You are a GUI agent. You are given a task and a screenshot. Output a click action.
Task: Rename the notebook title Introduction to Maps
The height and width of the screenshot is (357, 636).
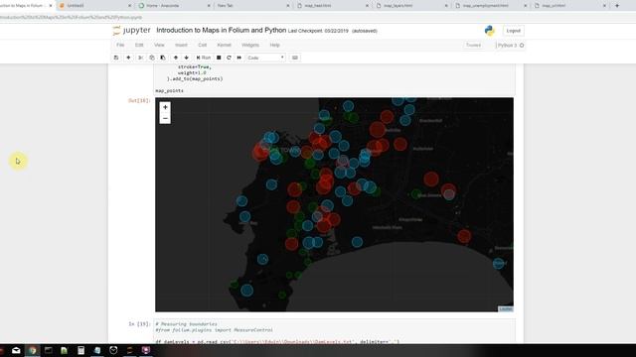click(221, 31)
